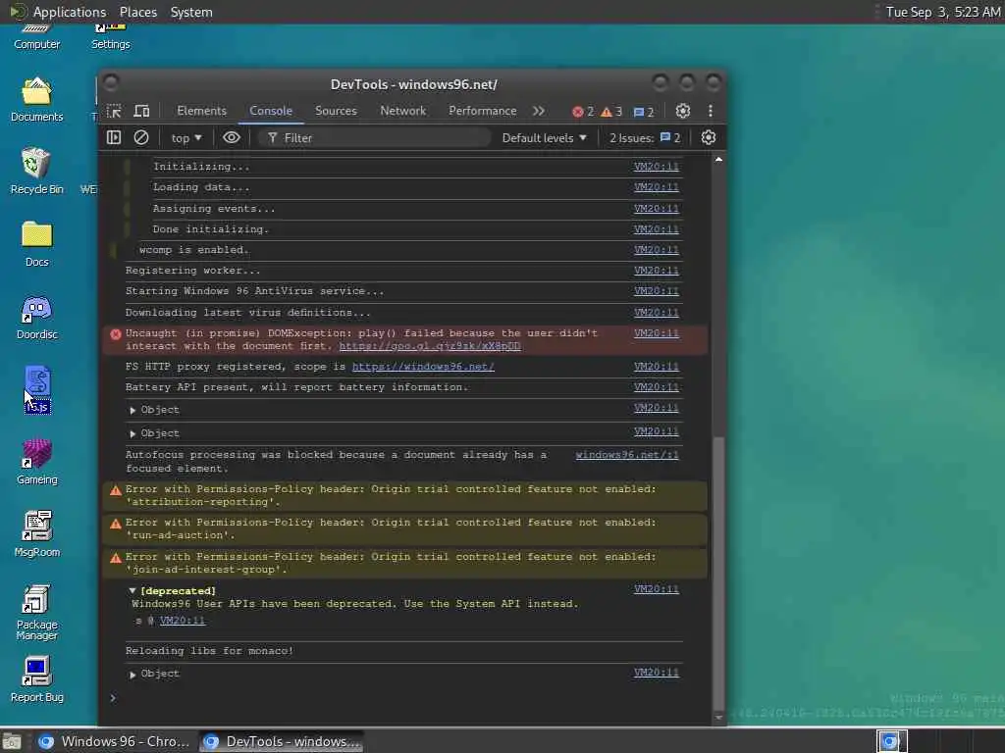Image resolution: width=1005 pixels, height=753 pixels.
Task: Click DevTools taskbar window button
Action: (282, 741)
